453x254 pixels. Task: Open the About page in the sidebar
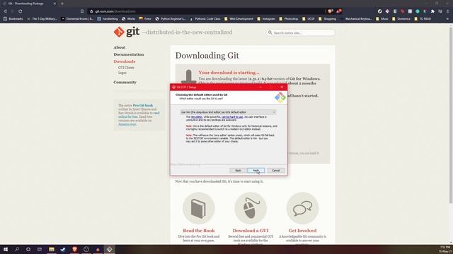coord(120,47)
